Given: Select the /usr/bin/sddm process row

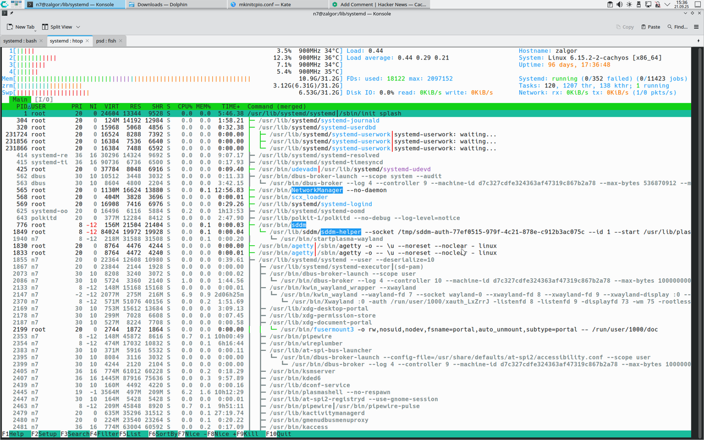Looking at the screenshot, I should pos(346,225).
